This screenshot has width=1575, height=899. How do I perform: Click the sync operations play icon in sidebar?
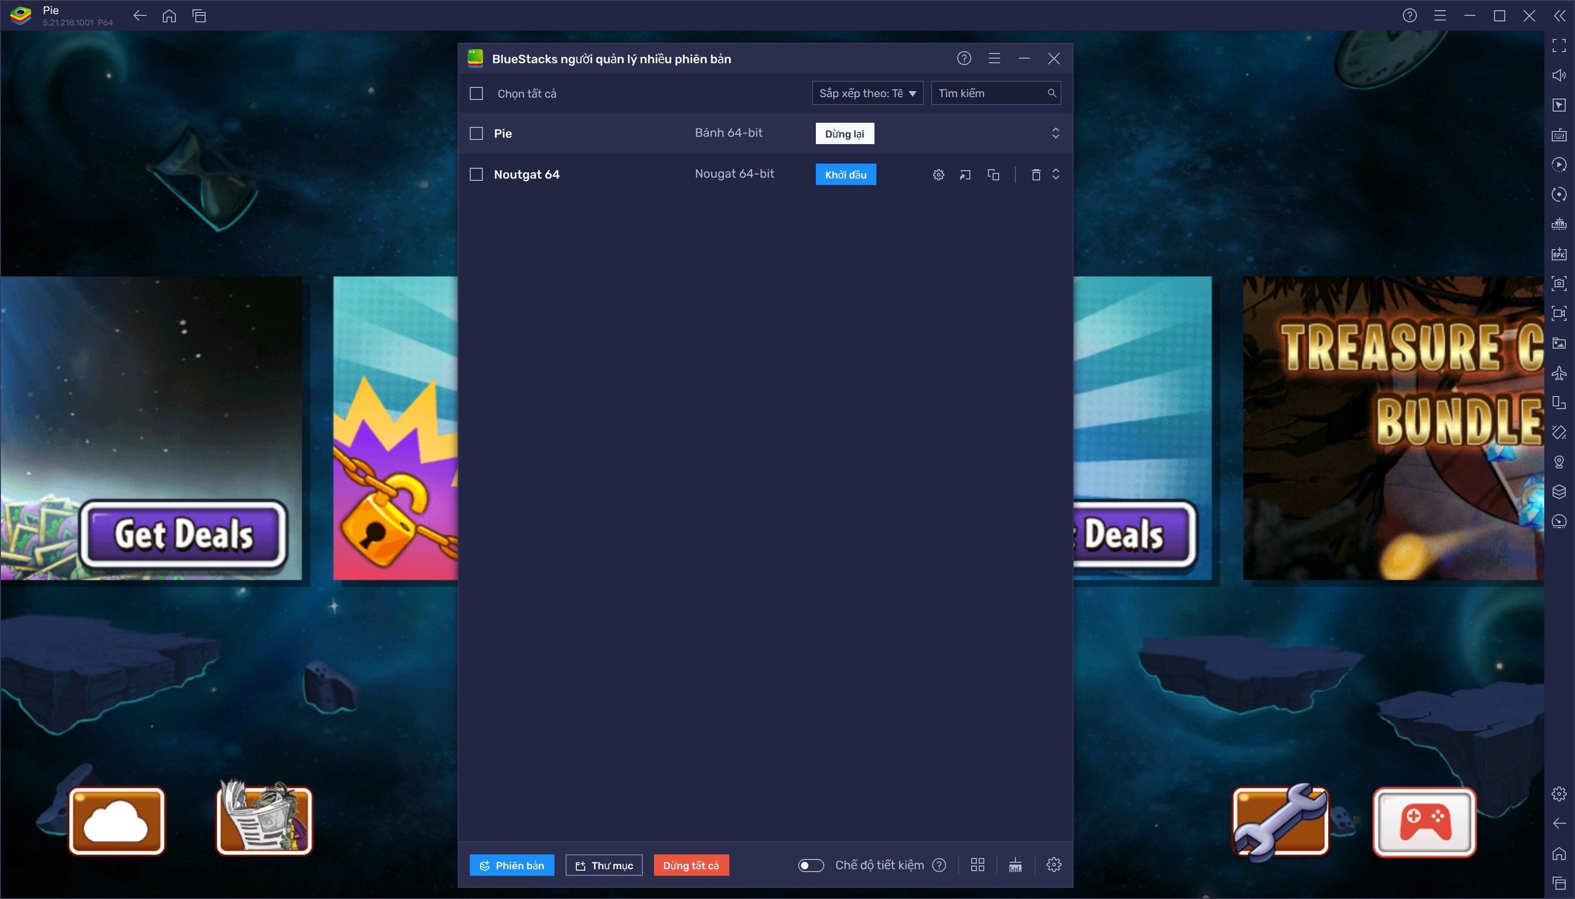click(1558, 164)
